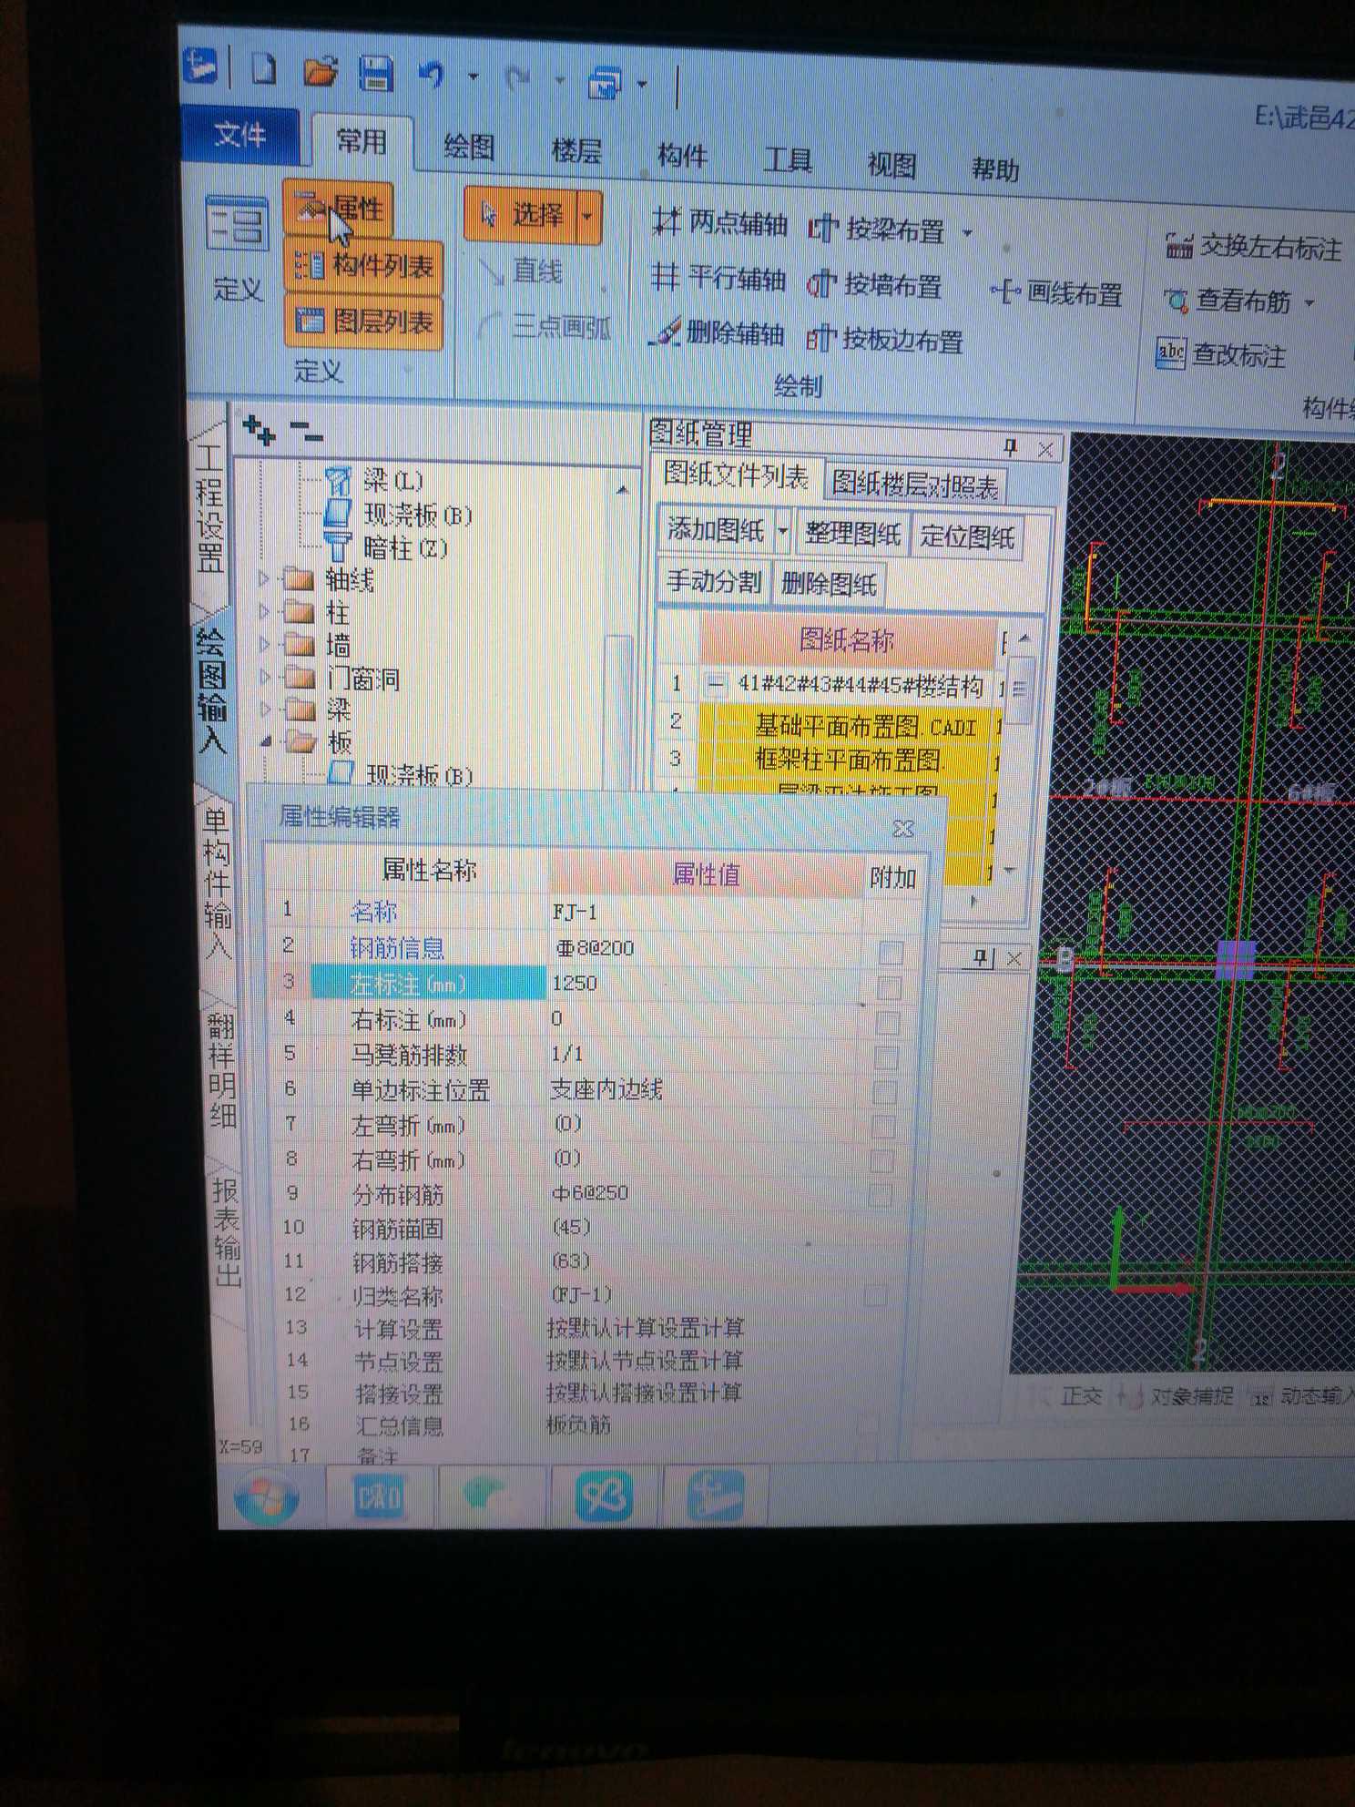The image size is (1355, 1807).
Task: Open the 工程设置 side tab
Action: pos(209,508)
